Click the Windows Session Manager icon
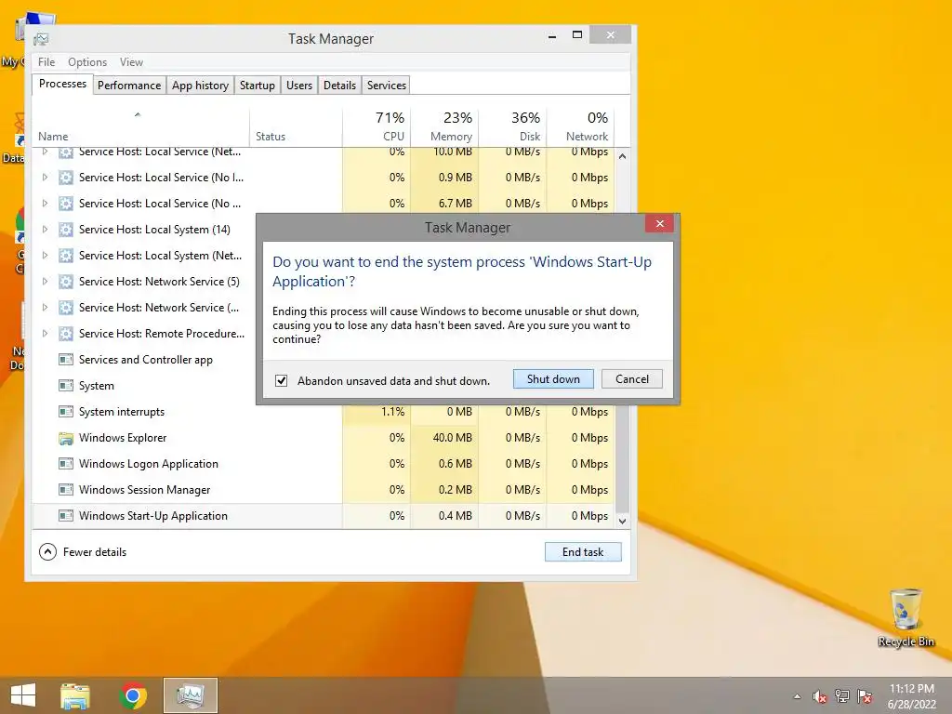Image resolution: width=952 pixels, height=714 pixels. 66,490
